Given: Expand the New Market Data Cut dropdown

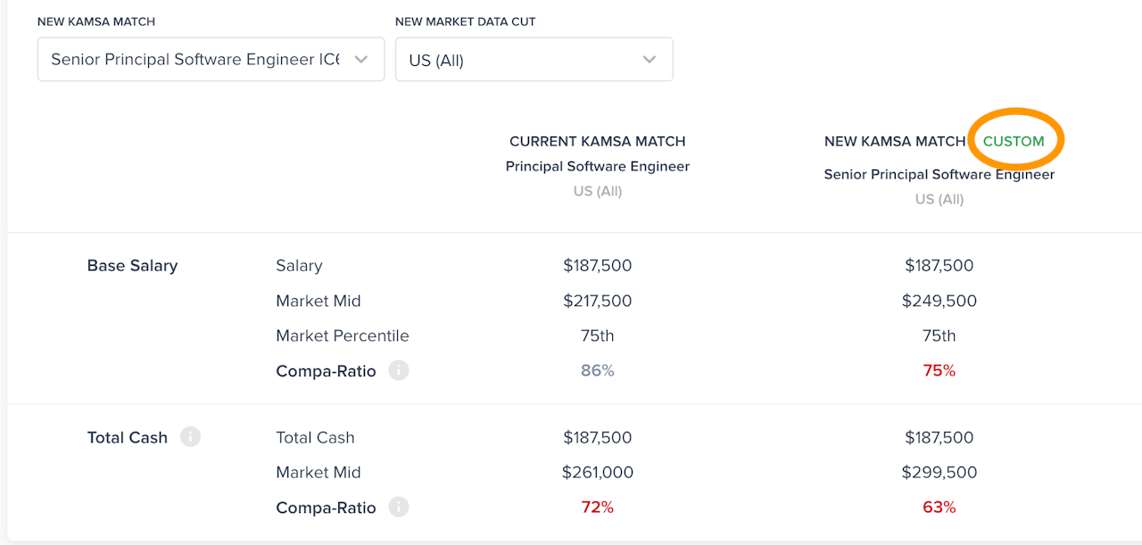Looking at the screenshot, I should click(x=534, y=60).
